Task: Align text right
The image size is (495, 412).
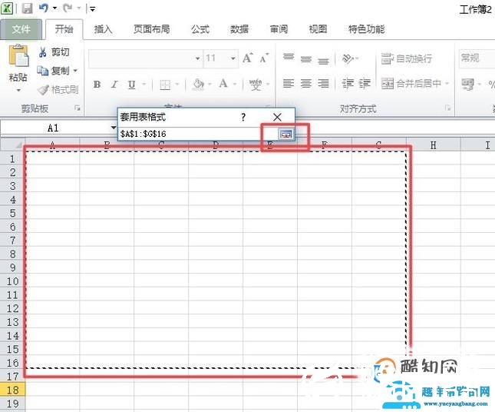Action: [323, 84]
